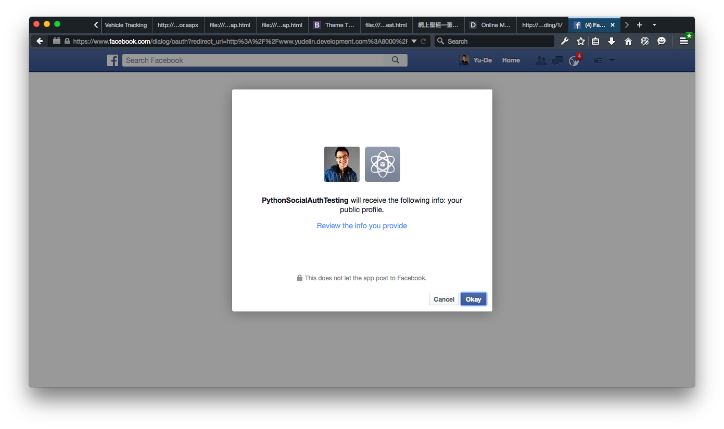Screen dimensions: 724x429
Task: Switch to the Vehicle Tracking tab
Action: point(126,25)
